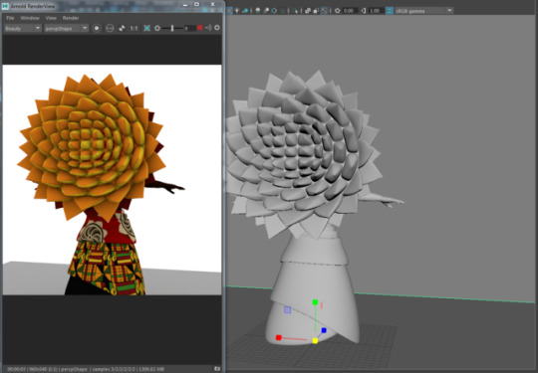Viewport: 538px width, 373px height.
Task: Click the isolate select icon in the viewport toolbar
Action: pos(294,11)
